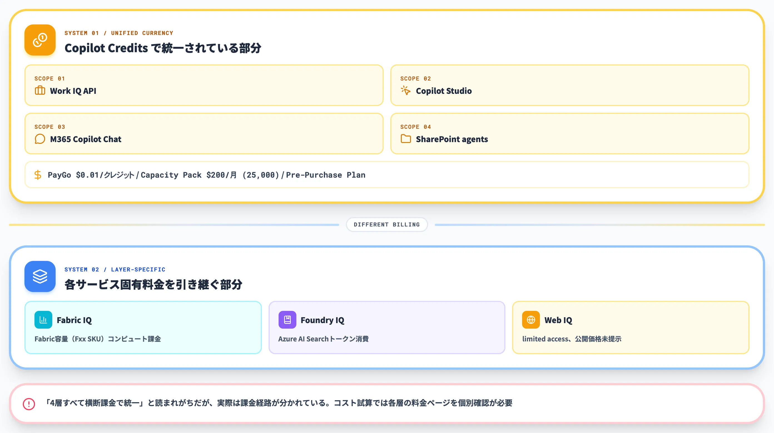Screen dimensions: 774x433
Task: Click the 'limited access、公開価格未提示' description
Action: [572, 339]
